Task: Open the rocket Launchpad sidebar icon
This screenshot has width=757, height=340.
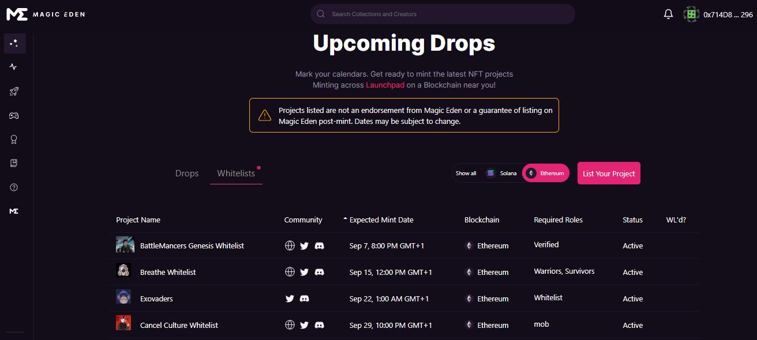Action: click(x=14, y=91)
